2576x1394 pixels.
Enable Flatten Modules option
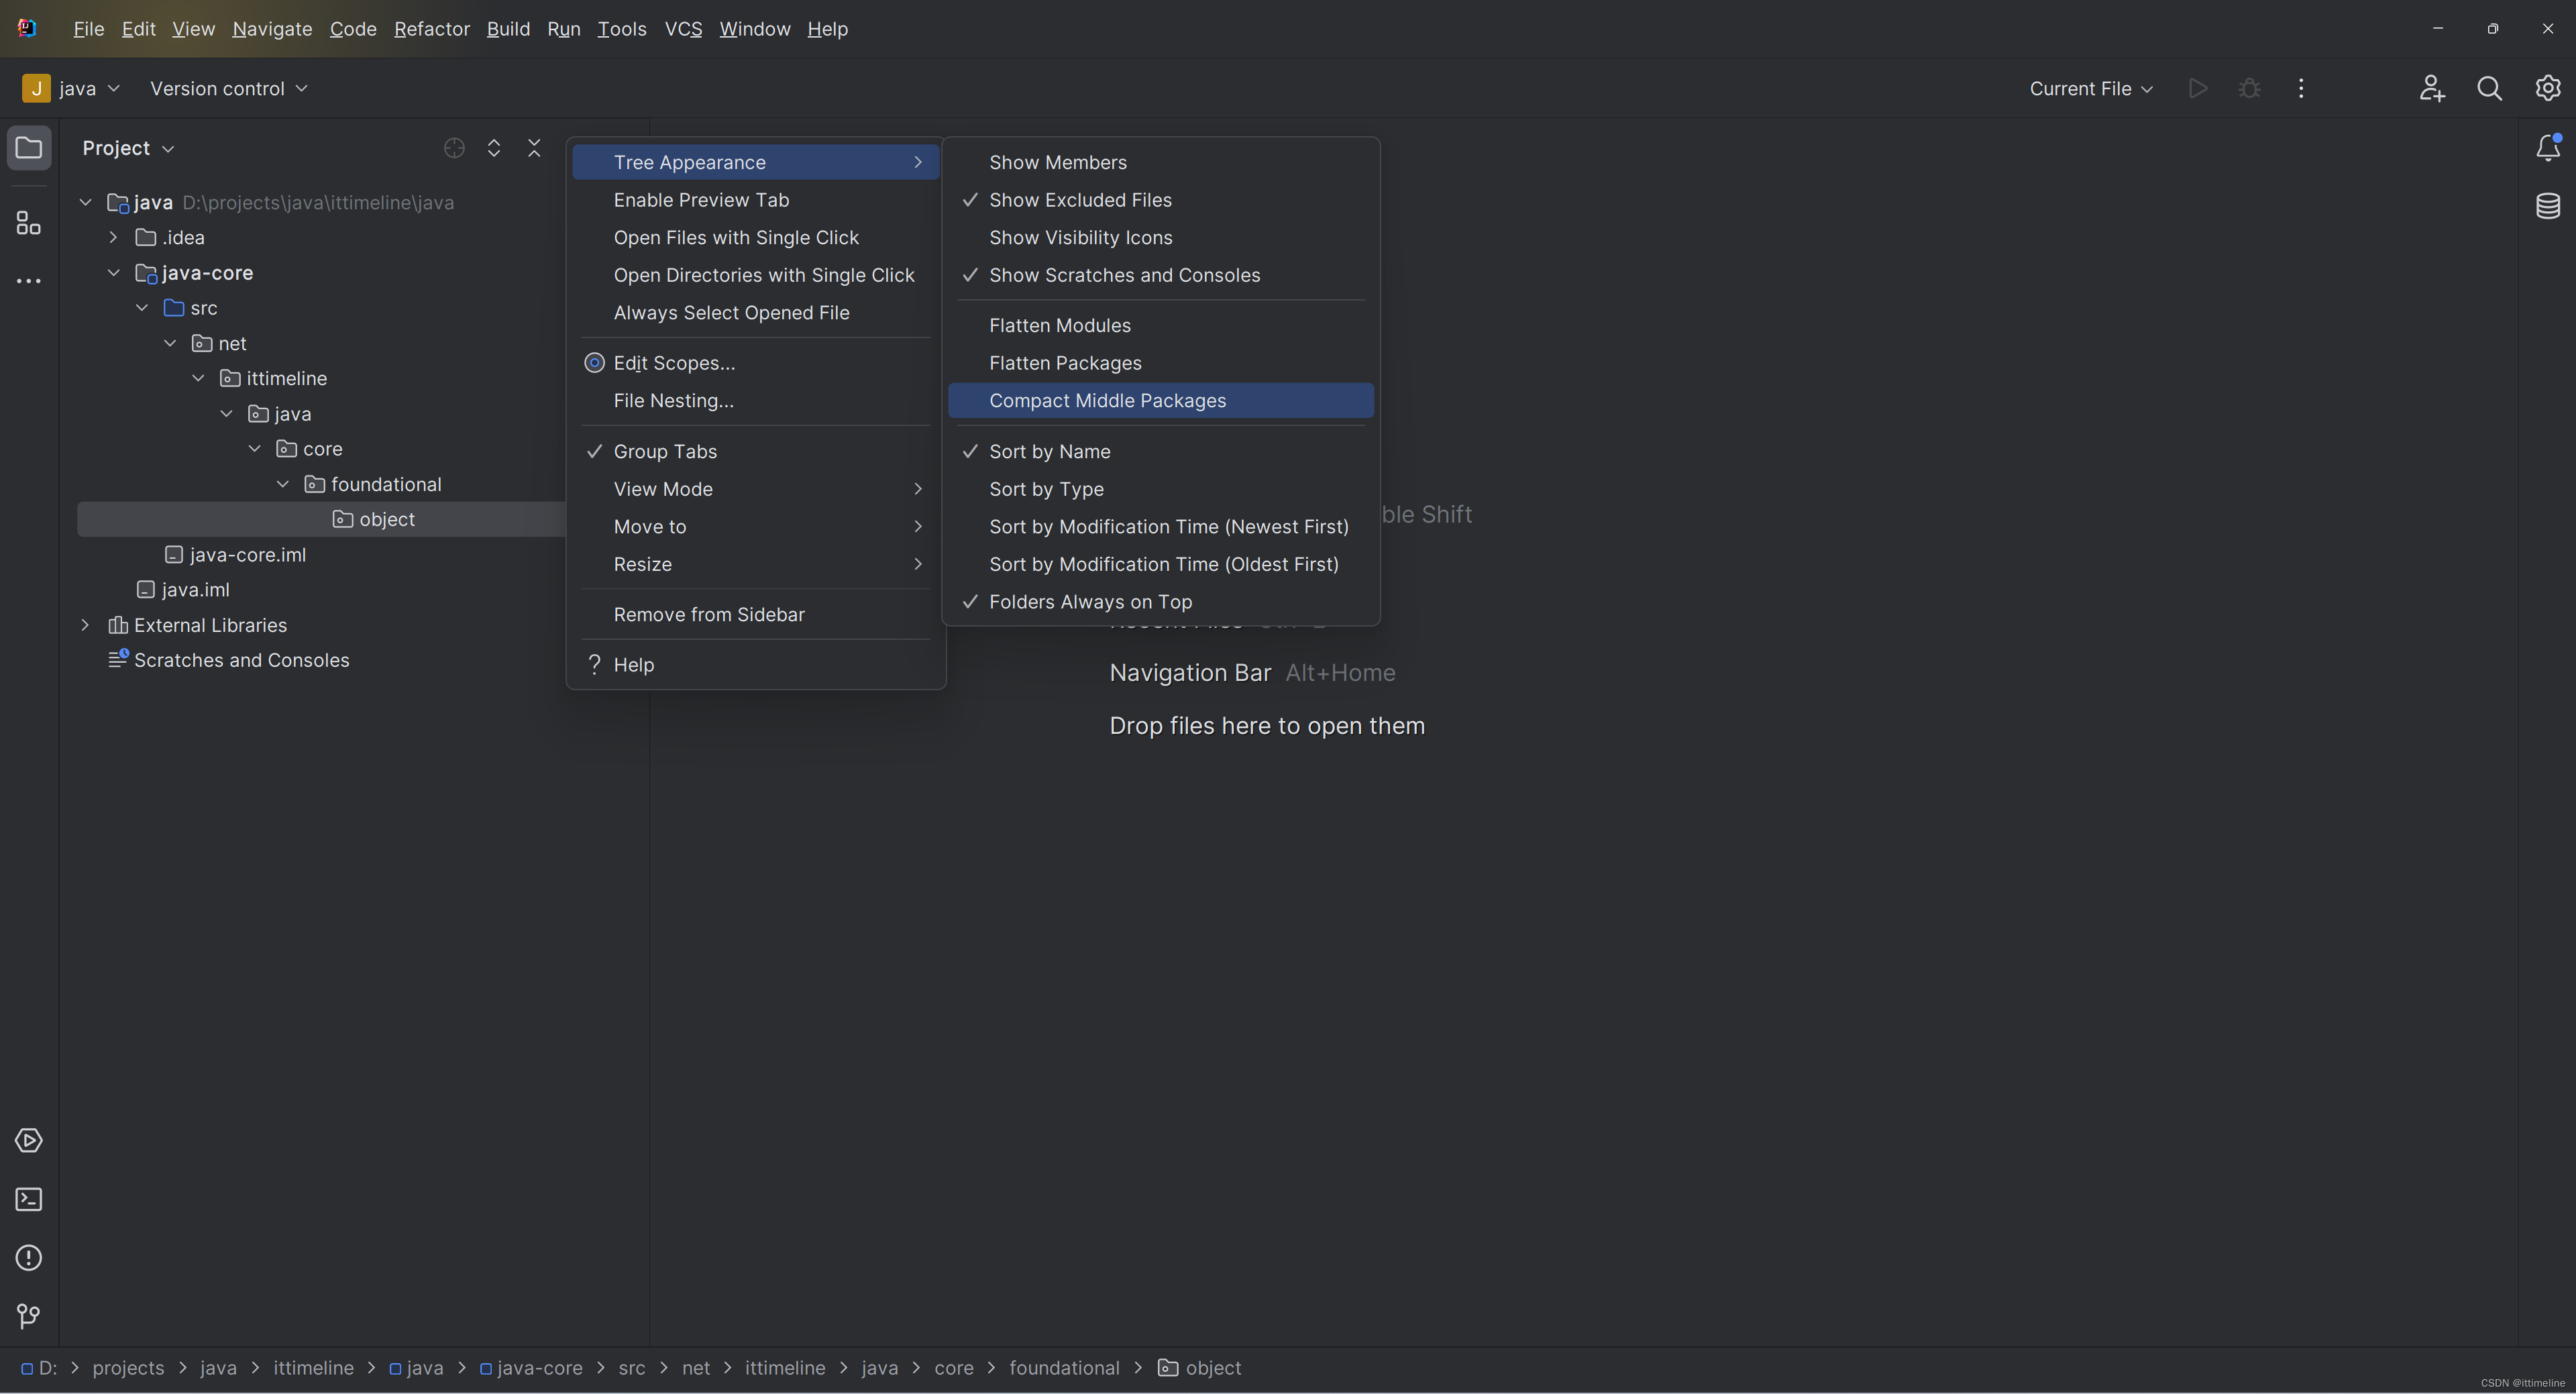point(1161,325)
